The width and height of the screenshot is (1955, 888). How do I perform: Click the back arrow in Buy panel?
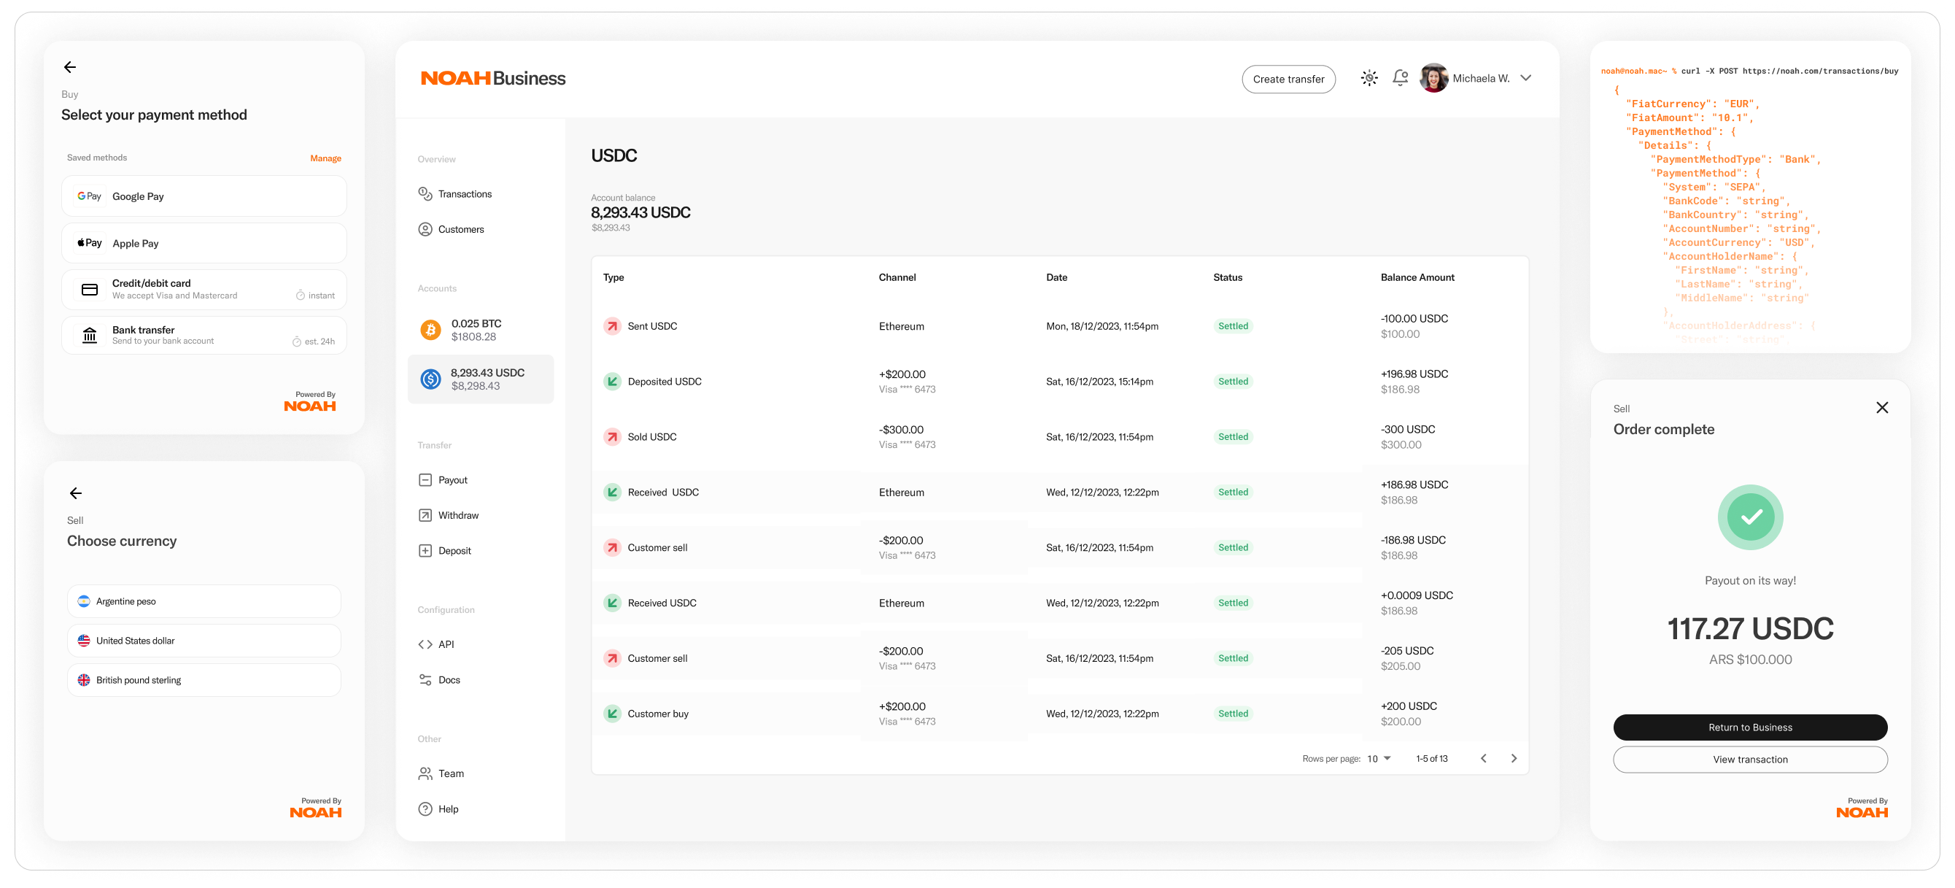point(70,68)
